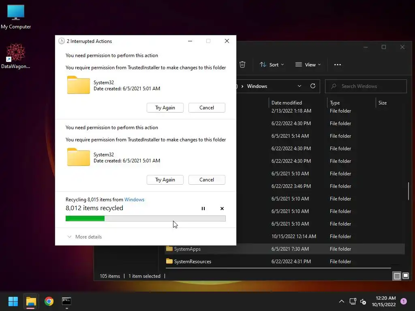The width and height of the screenshot is (415, 311).
Task: Open the See more ellipsis menu in Explorer
Action: tap(338, 64)
